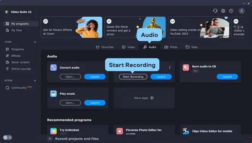Image resolution: width=252 pixels, height=143 pixels.
Task: Launch the Burn audio to CD app
Action: click(x=227, y=77)
